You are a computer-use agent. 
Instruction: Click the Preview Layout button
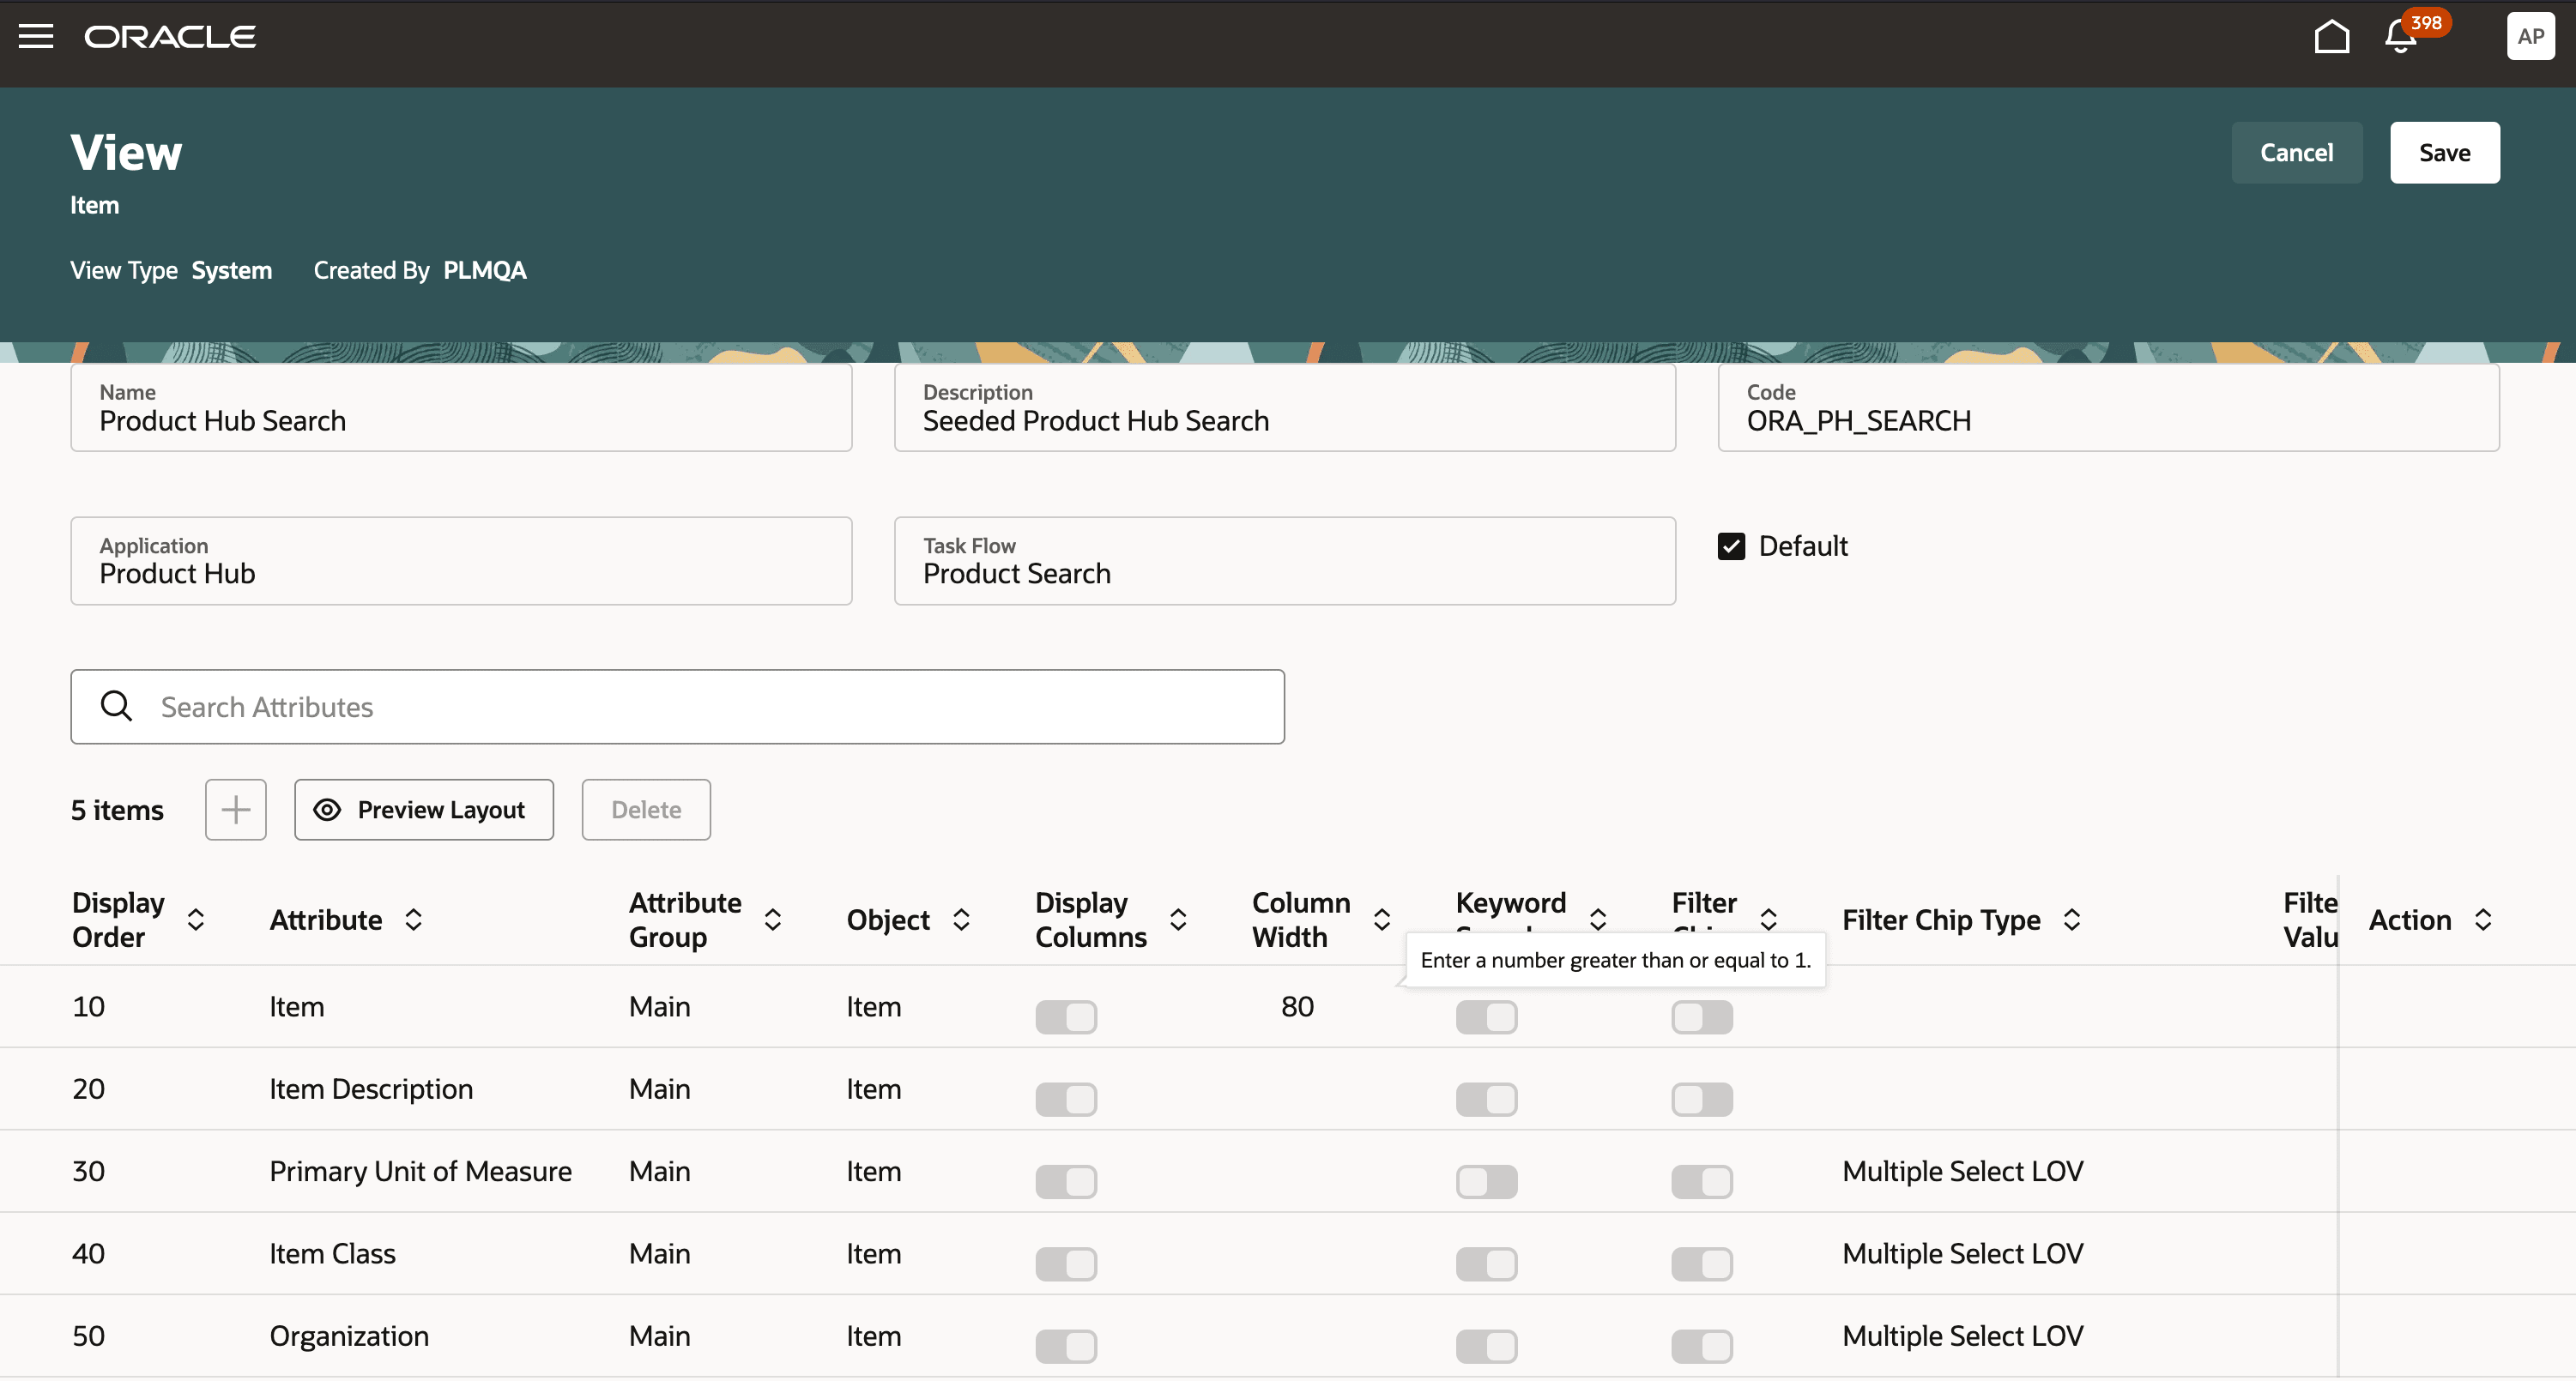pos(424,810)
